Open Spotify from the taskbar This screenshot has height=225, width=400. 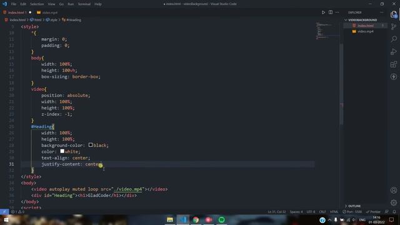221,219
